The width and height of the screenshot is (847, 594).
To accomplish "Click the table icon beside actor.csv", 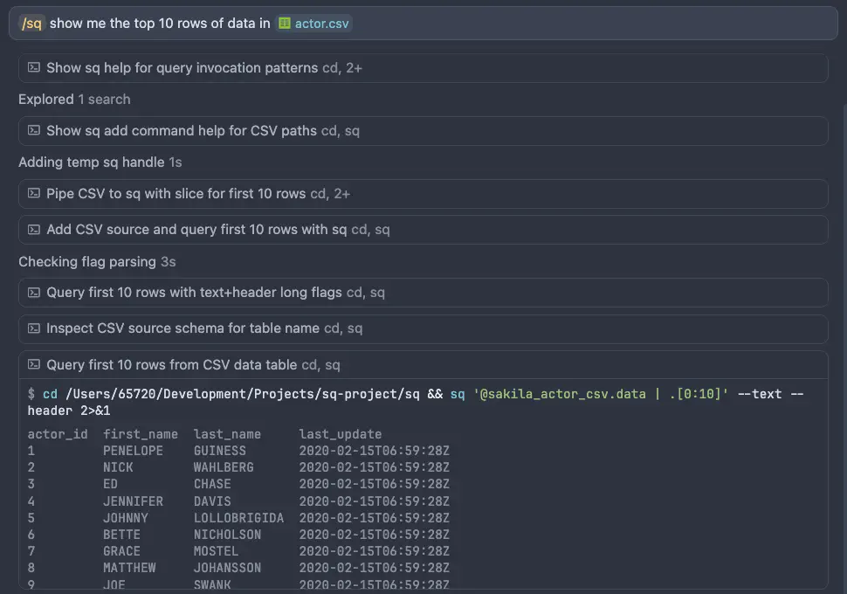I will pos(285,24).
